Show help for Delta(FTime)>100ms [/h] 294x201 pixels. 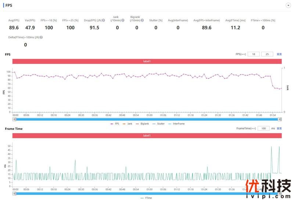41,37
